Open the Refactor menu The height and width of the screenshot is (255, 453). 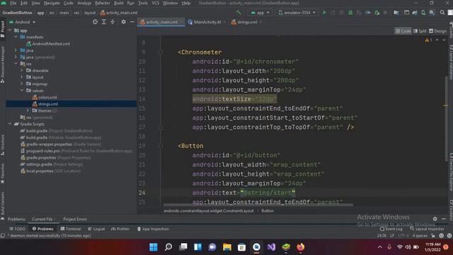click(102, 3)
